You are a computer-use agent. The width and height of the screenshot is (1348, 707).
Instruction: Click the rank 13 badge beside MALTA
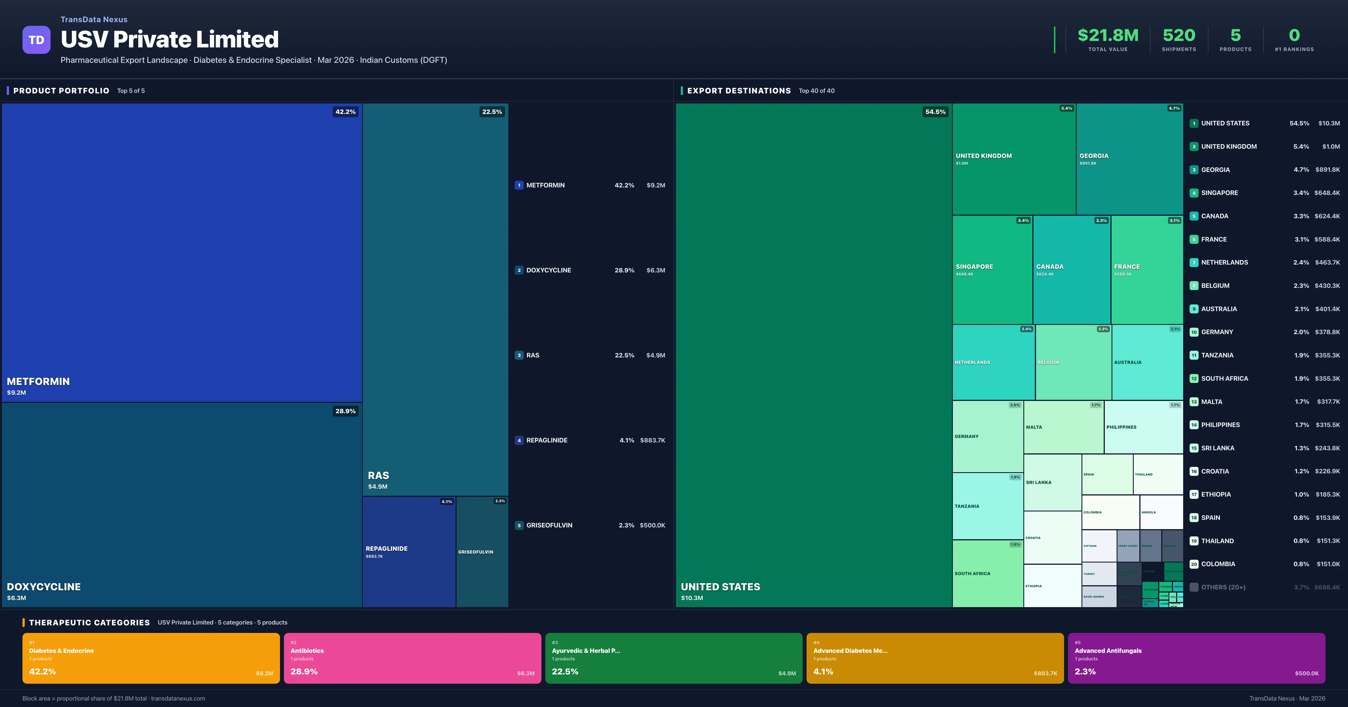tap(1194, 401)
